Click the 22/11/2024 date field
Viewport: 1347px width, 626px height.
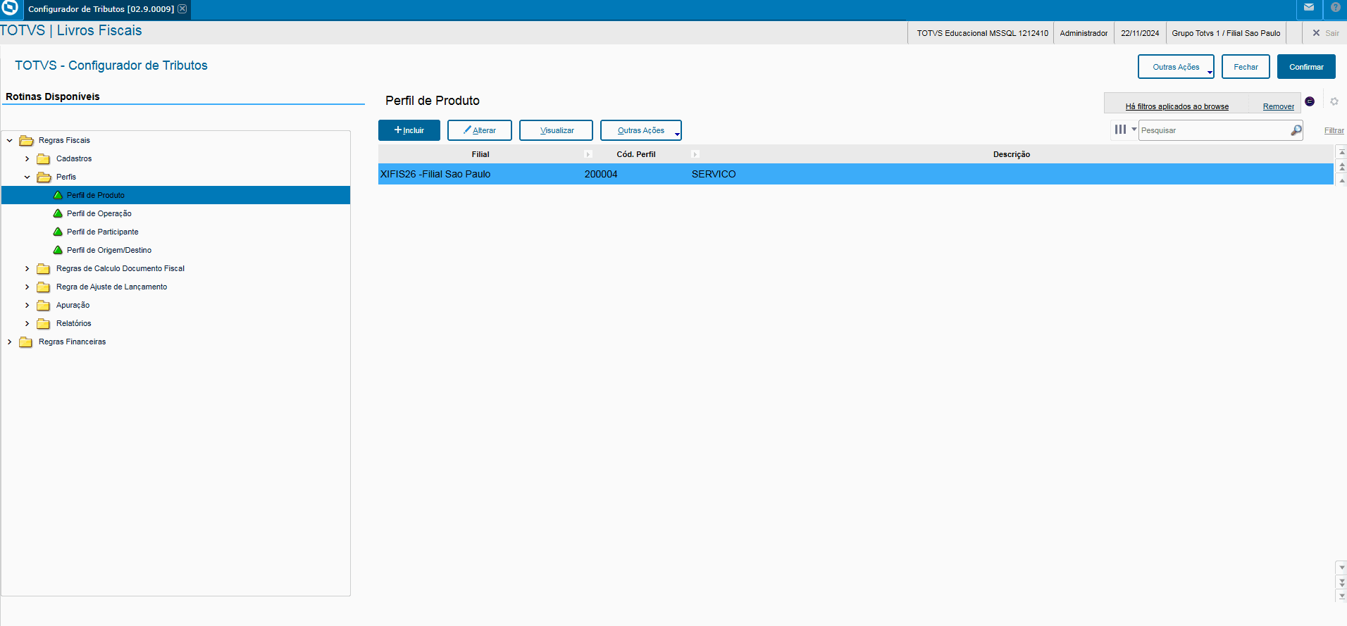[x=1140, y=33]
